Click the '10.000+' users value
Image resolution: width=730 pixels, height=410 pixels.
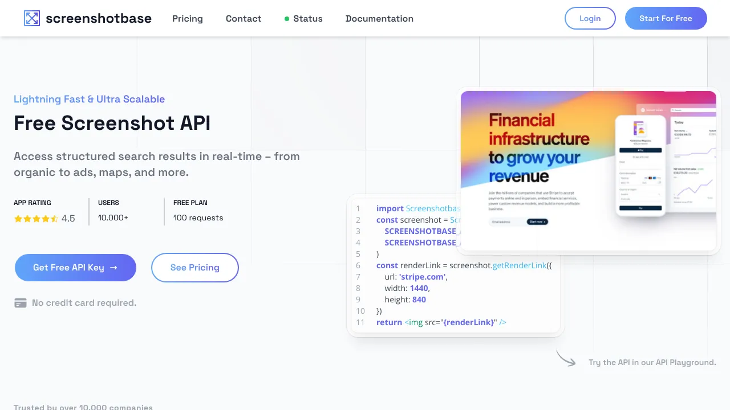pos(113,218)
